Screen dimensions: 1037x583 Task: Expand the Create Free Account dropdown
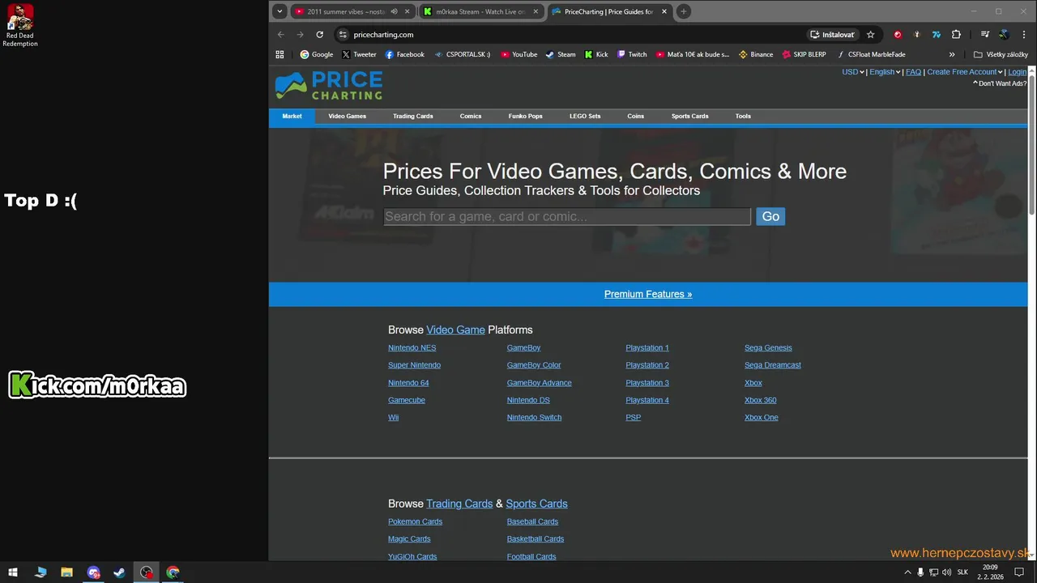[x=965, y=72]
